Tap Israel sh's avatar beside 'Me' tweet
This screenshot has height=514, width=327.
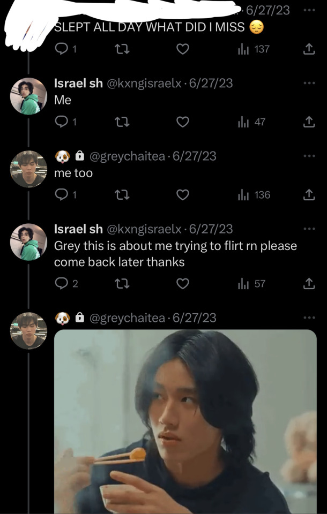coord(29,96)
